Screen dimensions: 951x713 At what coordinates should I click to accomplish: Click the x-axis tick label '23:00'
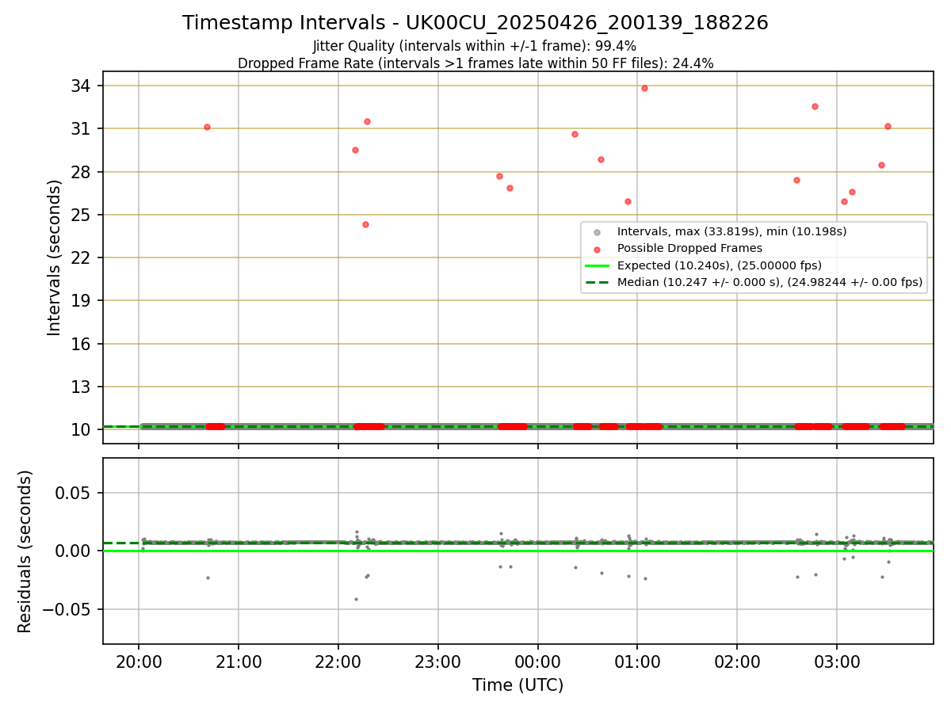point(438,661)
